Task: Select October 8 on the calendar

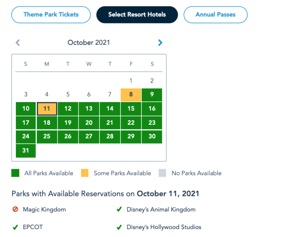Action: point(131,95)
